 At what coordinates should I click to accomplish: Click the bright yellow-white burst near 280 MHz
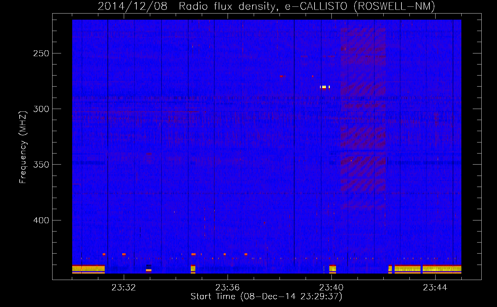[325, 87]
